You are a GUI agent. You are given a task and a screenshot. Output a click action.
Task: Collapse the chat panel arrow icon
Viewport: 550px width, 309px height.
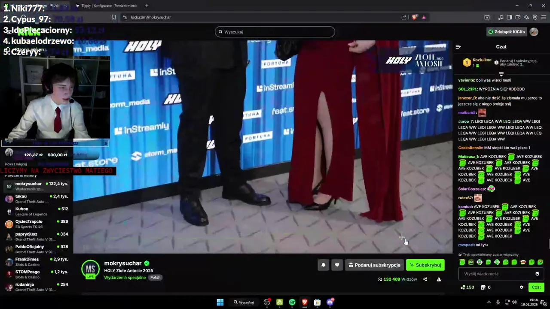458,47
